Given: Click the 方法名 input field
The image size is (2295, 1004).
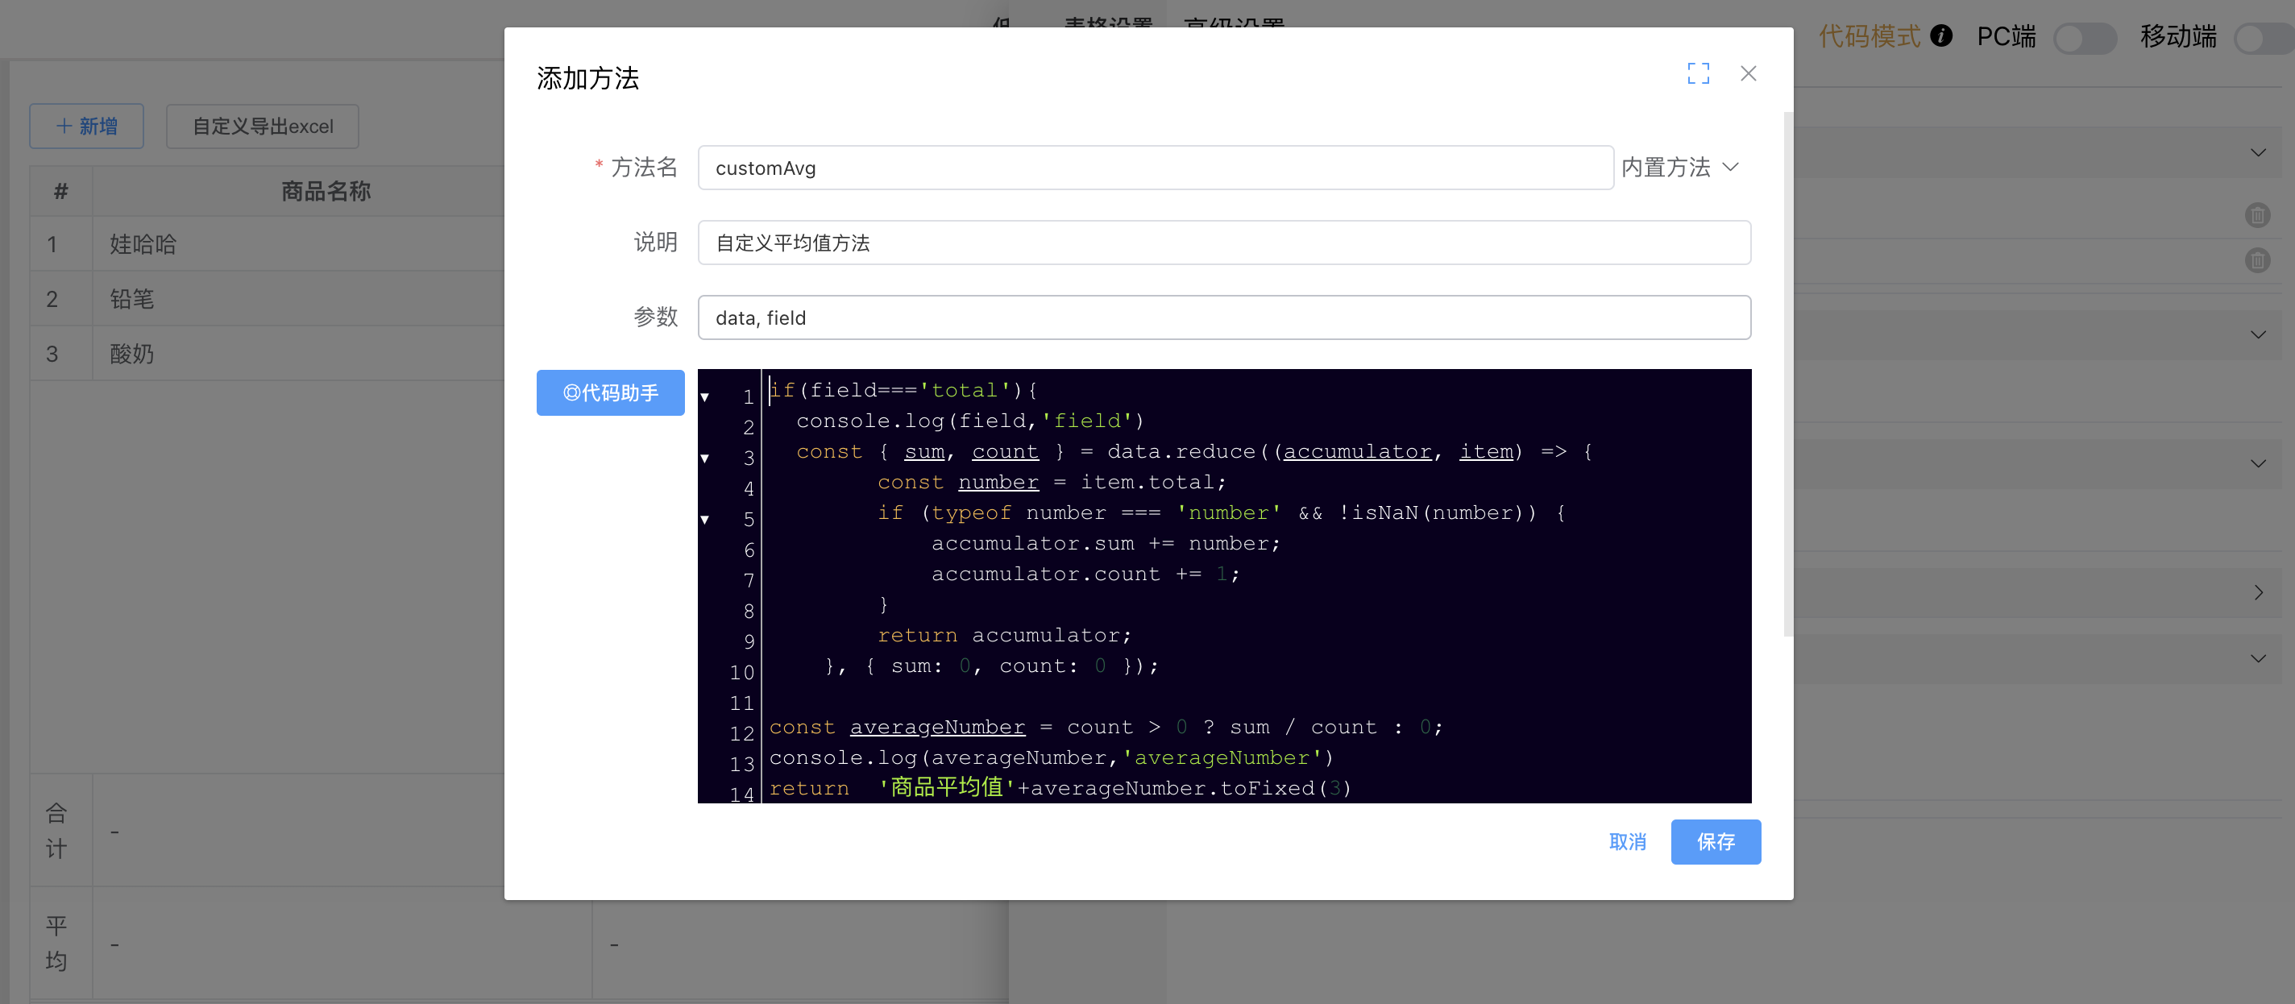Looking at the screenshot, I should [x=1155, y=168].
